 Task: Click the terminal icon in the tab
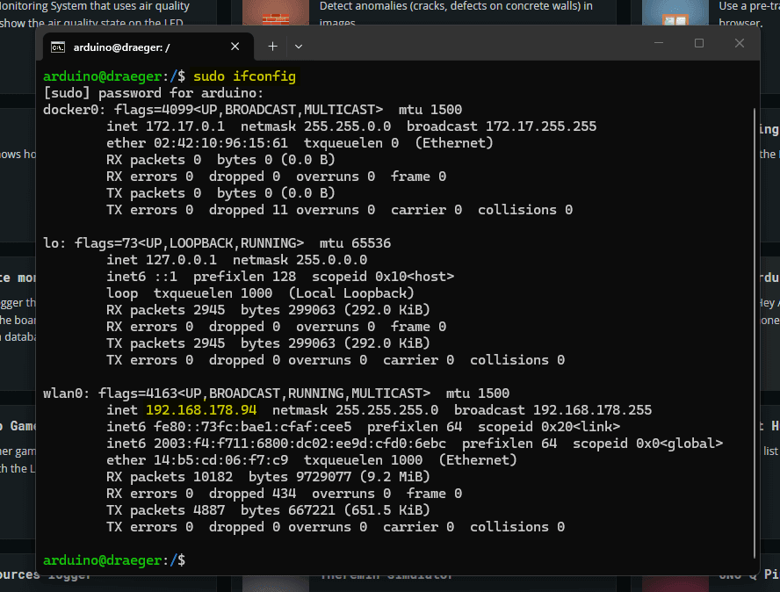point(57,46)
